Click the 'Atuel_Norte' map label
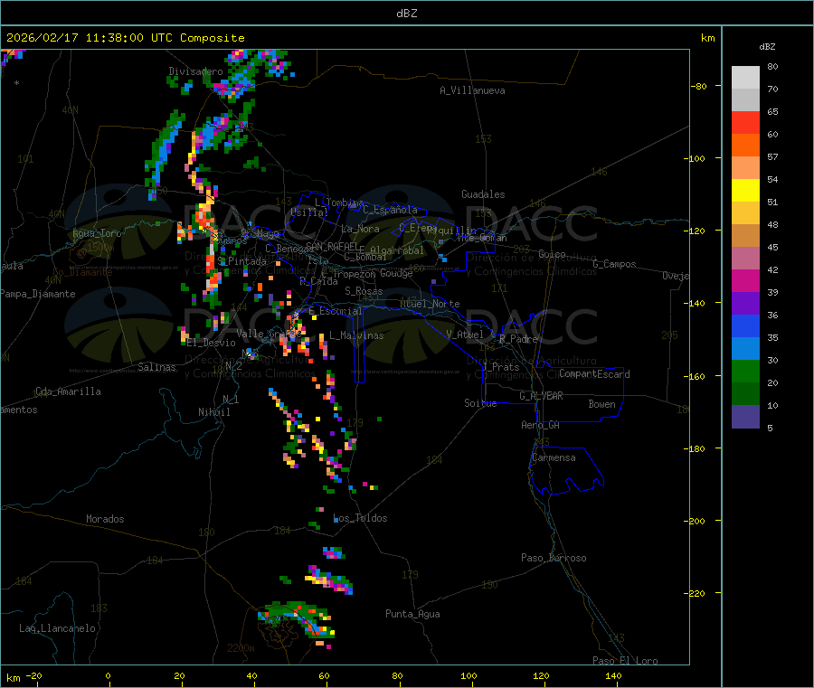The width and height of the screenshot is (814, 688). tap(430, 304)
